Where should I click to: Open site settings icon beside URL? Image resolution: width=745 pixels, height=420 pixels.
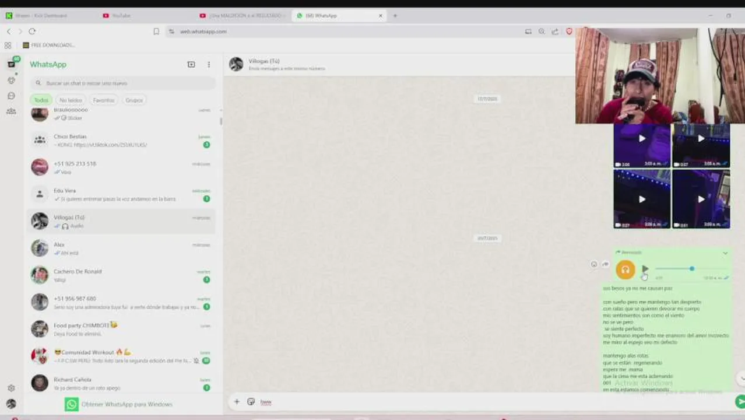click(171, 32)
